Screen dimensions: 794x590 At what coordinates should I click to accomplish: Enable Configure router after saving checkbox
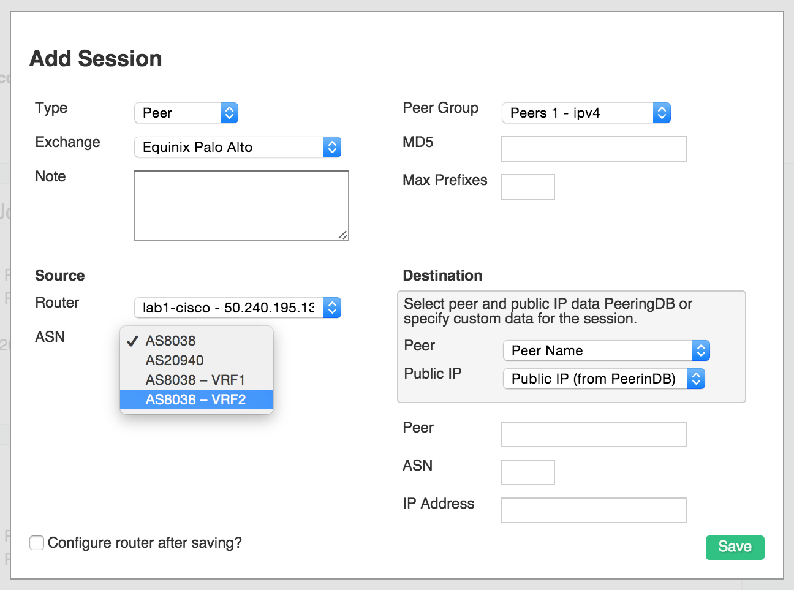37,543
